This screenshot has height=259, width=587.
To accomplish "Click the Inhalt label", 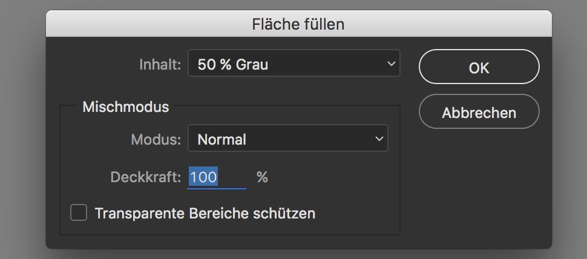I will (160, 65).
